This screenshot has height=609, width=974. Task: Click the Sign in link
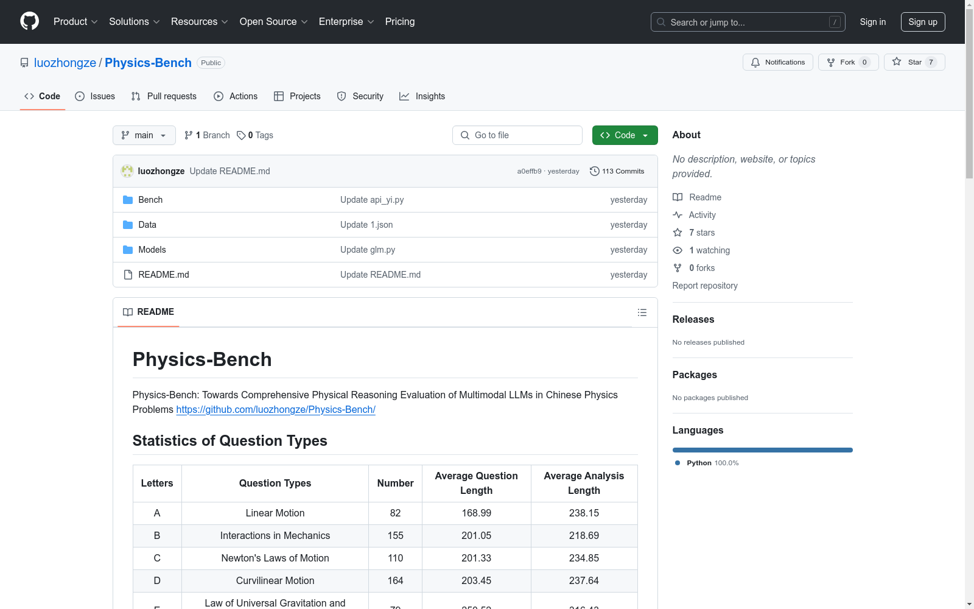click(873, 22)
